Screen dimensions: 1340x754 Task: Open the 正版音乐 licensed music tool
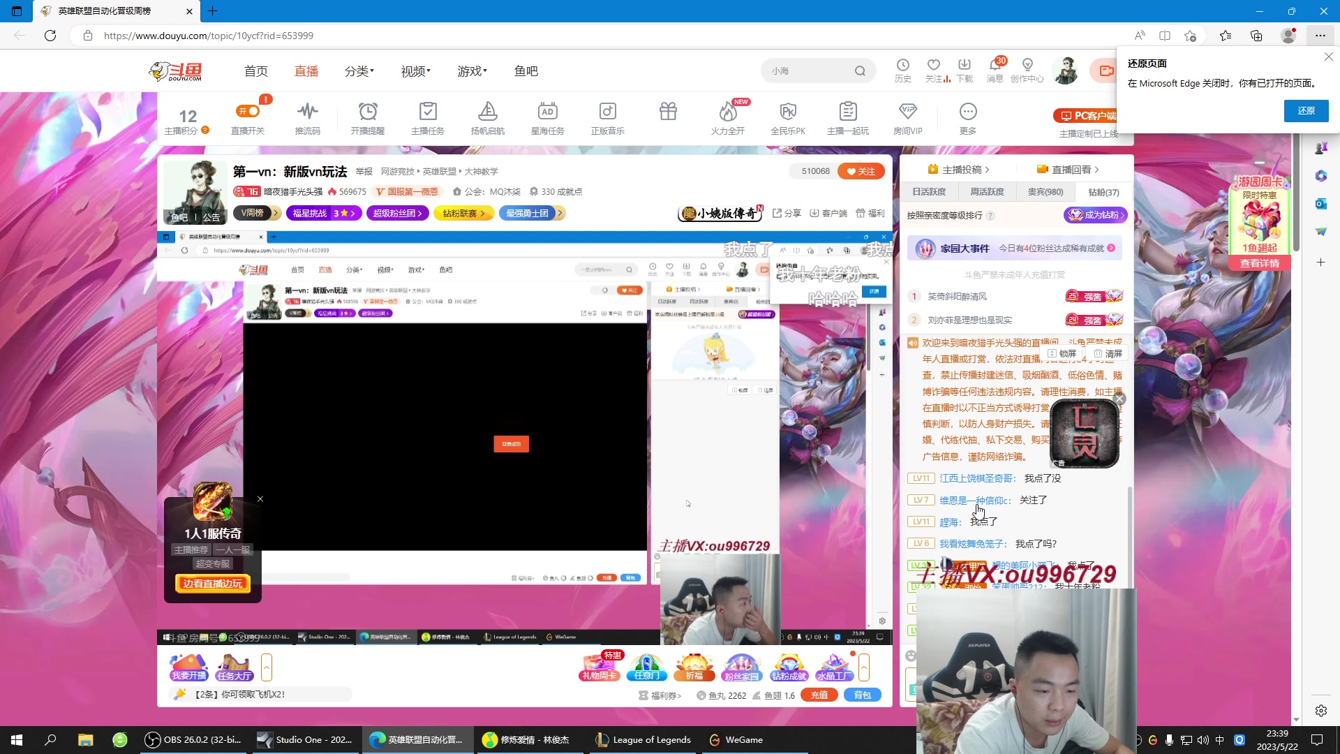click(608, 117)
